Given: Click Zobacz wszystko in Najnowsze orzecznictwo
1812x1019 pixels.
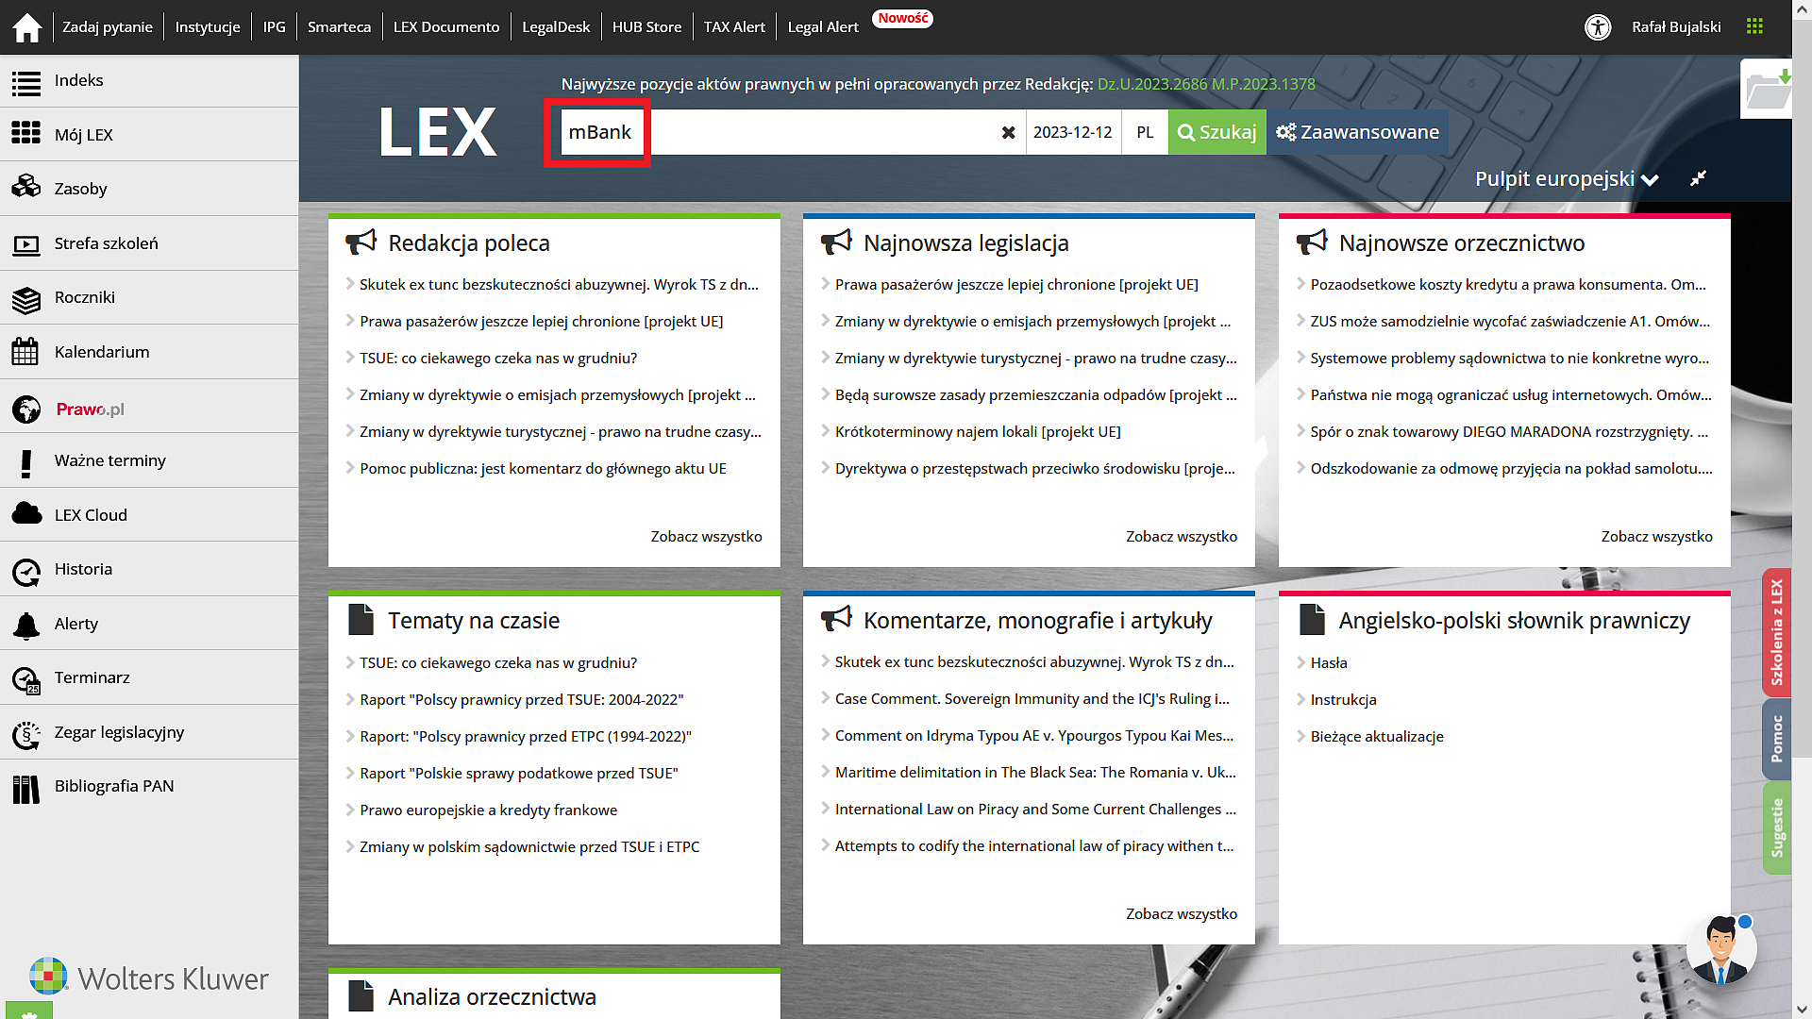Looking at the screenshot, I should [1656, 536].
